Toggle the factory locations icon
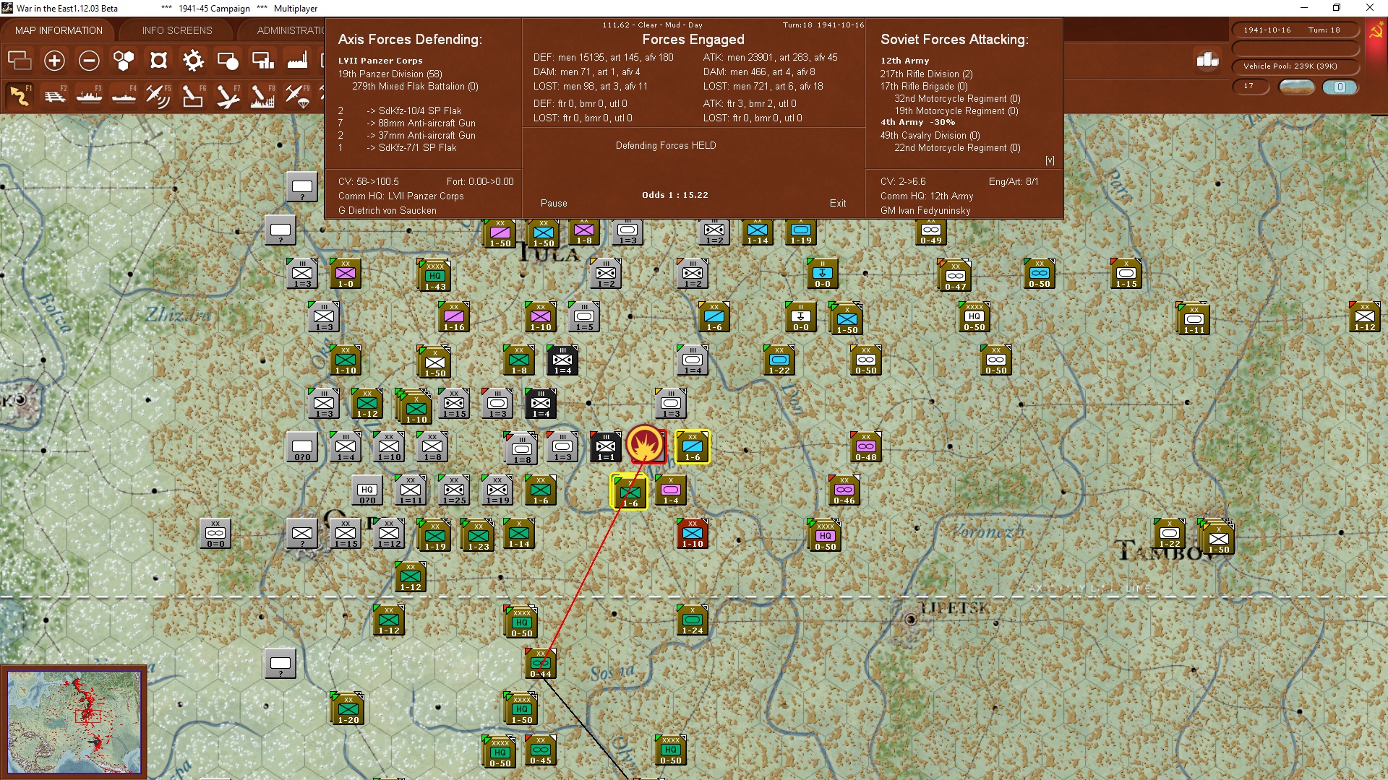The height and width of the screenshot is (780, 1388). click(x=297, y=61)
